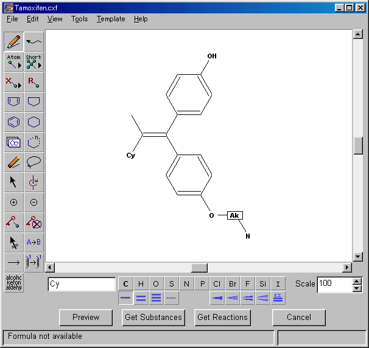
Task: Click the vertical scrollbar thumb
Action: pyautogui.click(x=358, y=146)
